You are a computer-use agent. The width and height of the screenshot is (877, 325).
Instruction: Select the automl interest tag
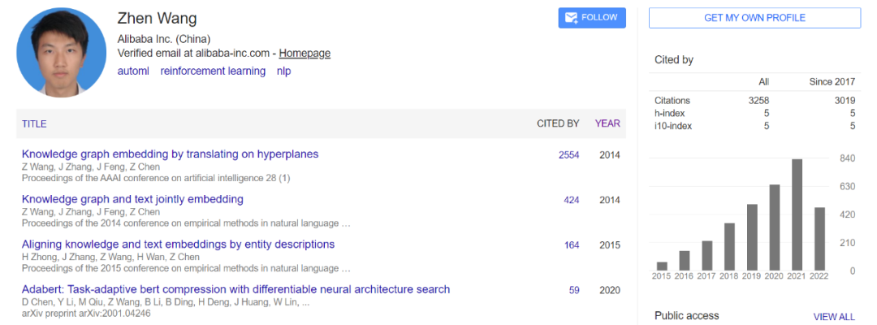pyautogui.click(x=133, y=71)
